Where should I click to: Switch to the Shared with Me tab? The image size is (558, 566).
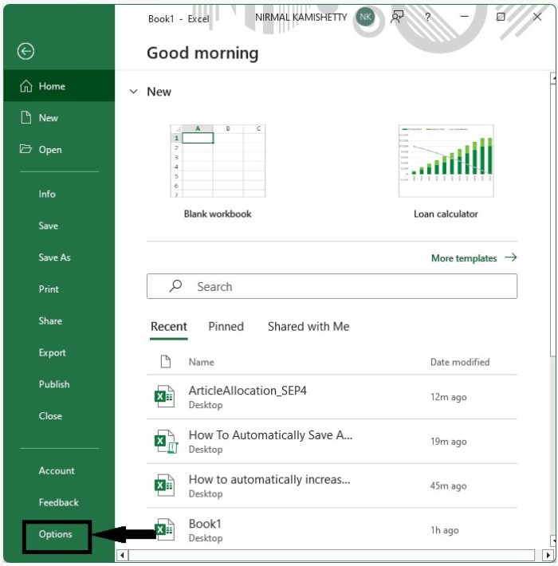click(x=308, y=327)
